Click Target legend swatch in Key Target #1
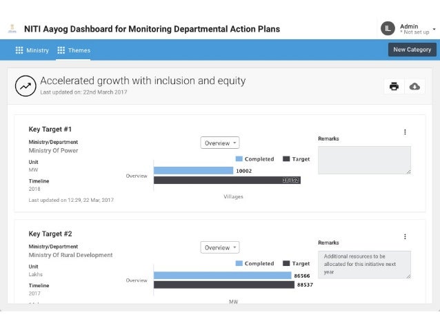 pos(286,158)
